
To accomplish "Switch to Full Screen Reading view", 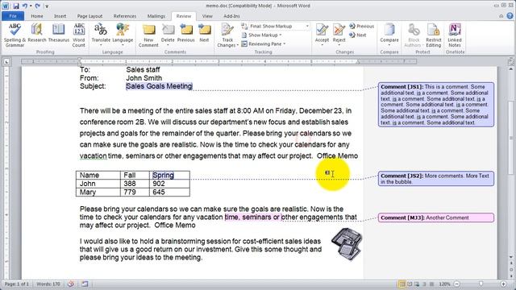I will click(x=410, y=284).
